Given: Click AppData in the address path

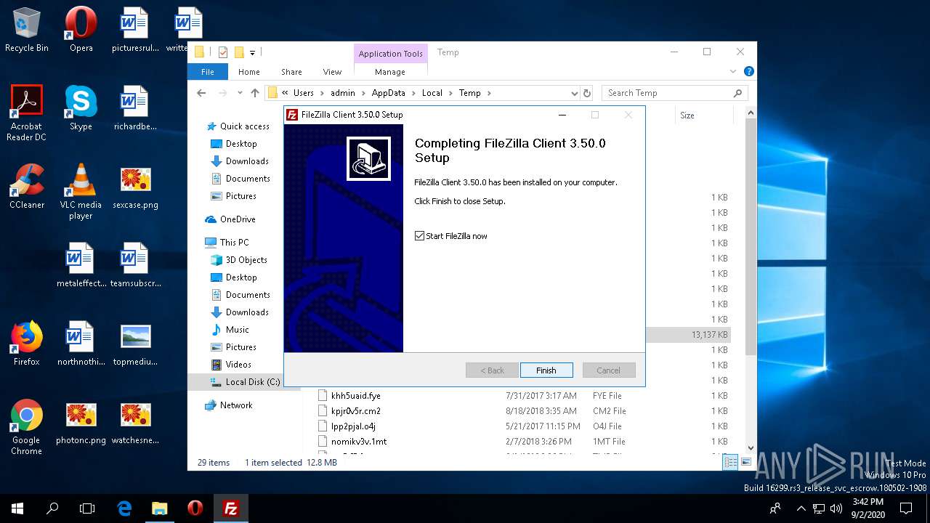Looking at the screenshot, I should point(388,93).
